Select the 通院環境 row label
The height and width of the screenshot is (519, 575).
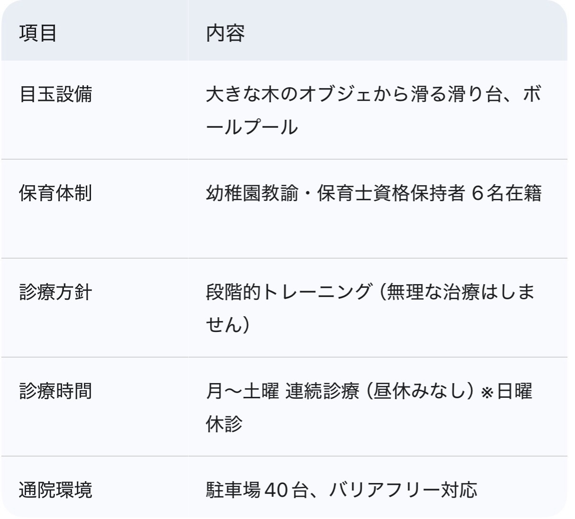pos(55,490)
